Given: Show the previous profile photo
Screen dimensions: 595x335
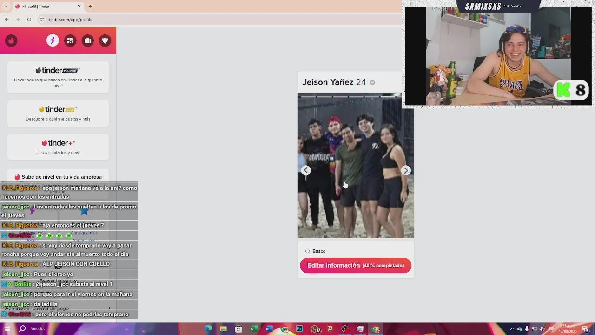Looking at the screenshot, I should click(305, 170).
